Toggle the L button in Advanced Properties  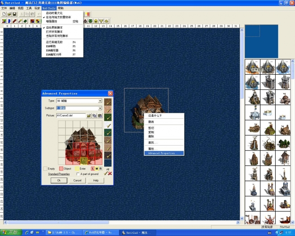(93, 169)
